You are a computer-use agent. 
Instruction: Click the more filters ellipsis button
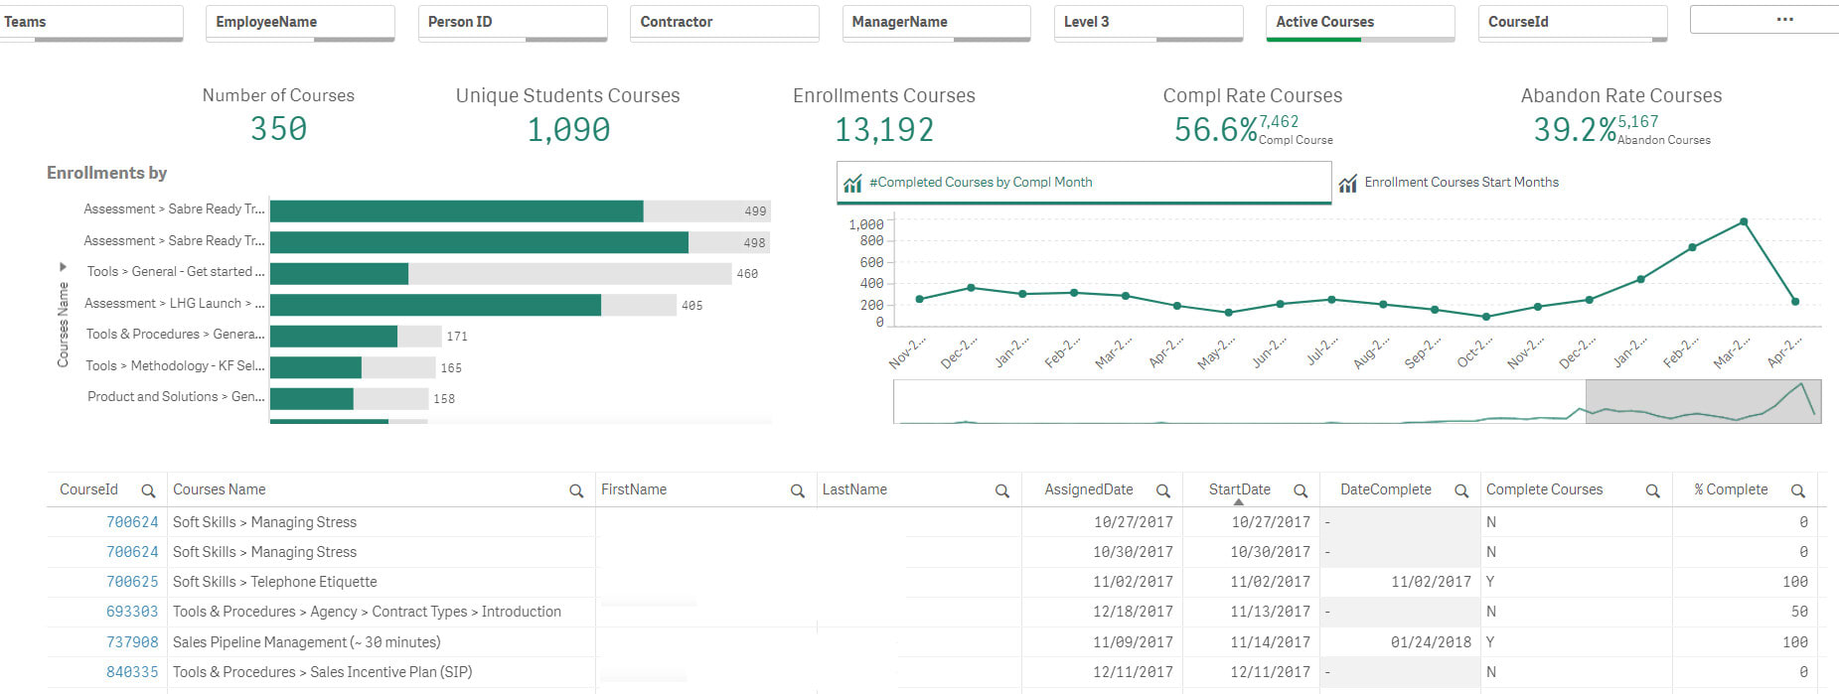click(x=1784, y=20)
